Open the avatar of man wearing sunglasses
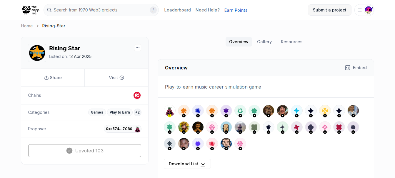 [240, 127]
